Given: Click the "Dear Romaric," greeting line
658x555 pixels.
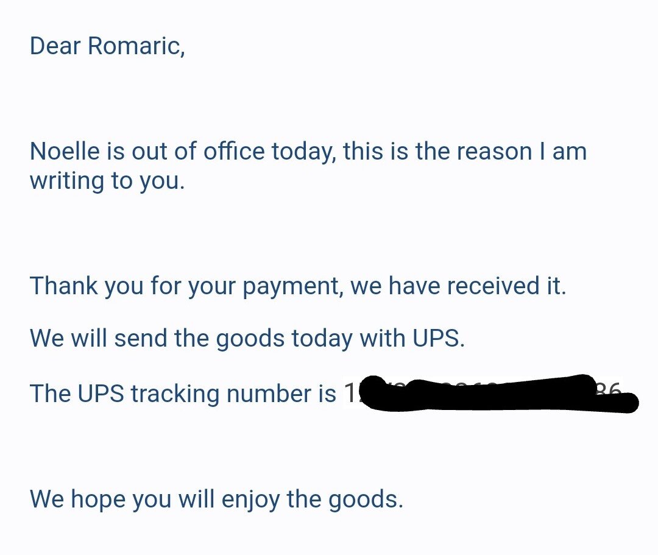Looking at the screenshot, I should point(107,46).
